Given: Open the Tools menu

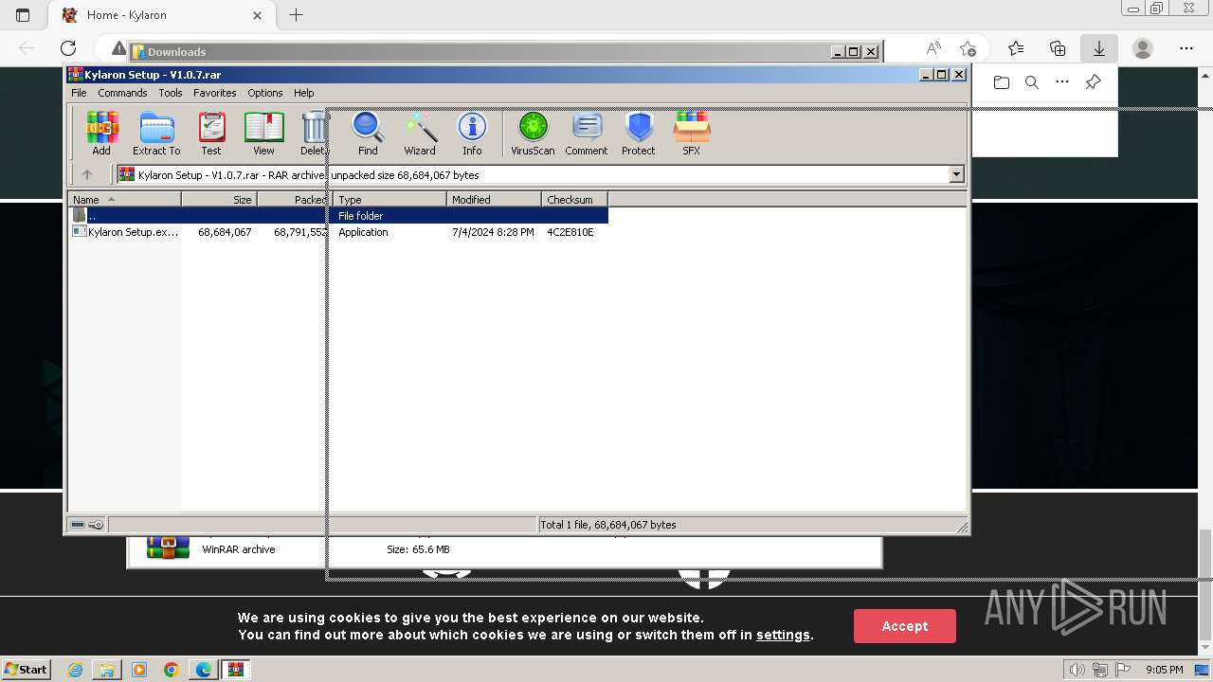Looking at the screenshot, I should (x=171, y=93).
